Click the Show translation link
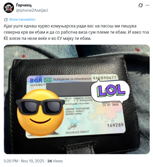The width and height of the screenshot is (153, 167). pos(22,19)
